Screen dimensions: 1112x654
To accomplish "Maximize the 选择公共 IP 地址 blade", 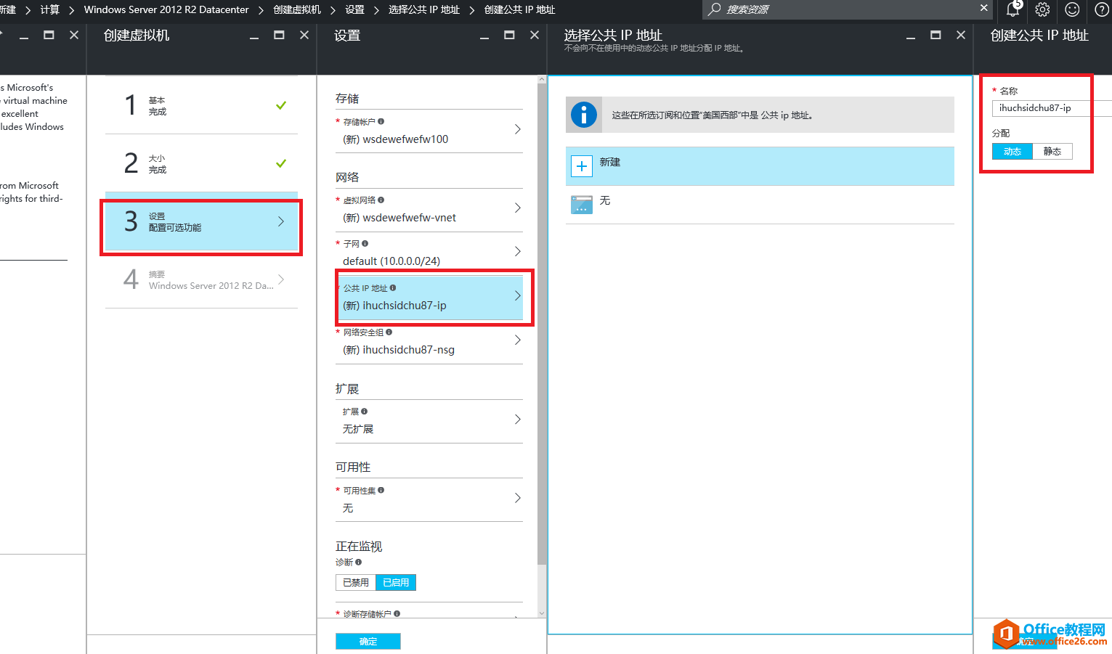I will coord(936,35).
